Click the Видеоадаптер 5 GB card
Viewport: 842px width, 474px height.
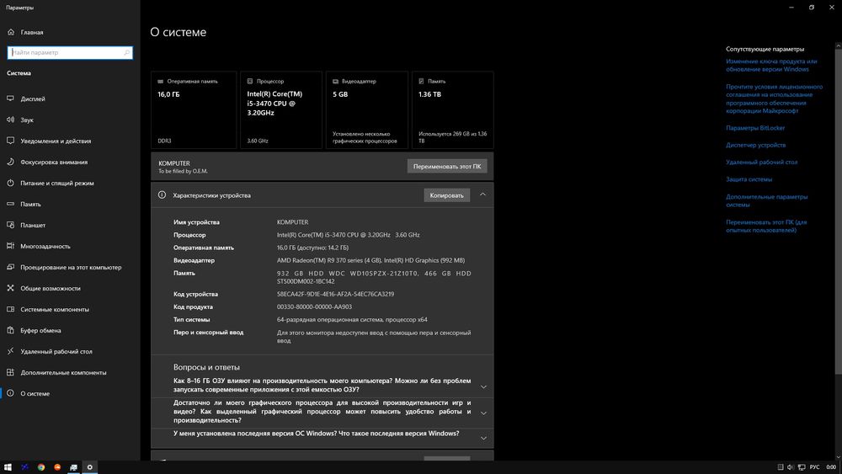point(367,110)
